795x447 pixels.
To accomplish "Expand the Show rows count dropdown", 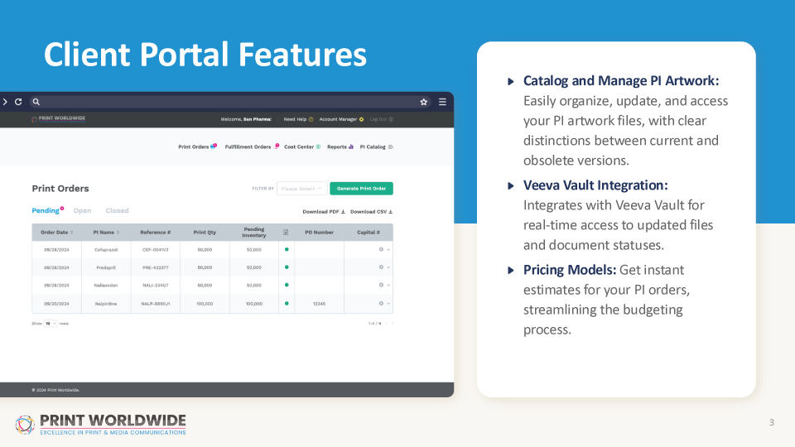I will (x=51, y=323).
